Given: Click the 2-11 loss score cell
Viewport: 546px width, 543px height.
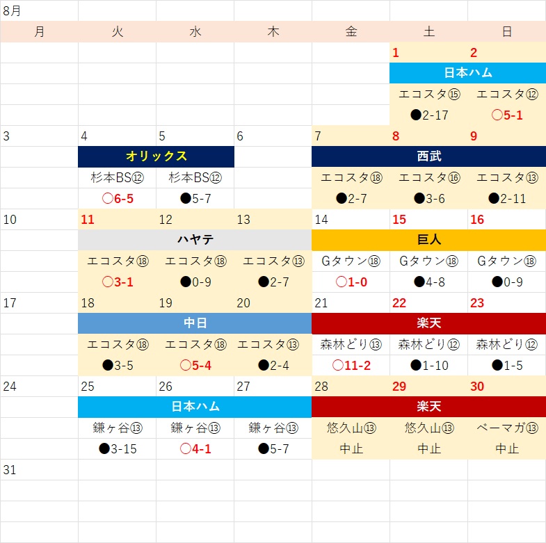Looking at the screenshot, I should point(507,199).
